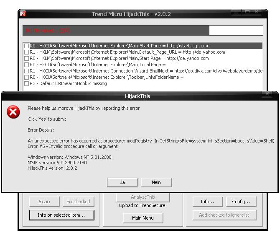Image resolution: width=280 pixels, height=233 pixels.
Task: Click Nein to decline error reporting
Action: [x=156, y=182]
